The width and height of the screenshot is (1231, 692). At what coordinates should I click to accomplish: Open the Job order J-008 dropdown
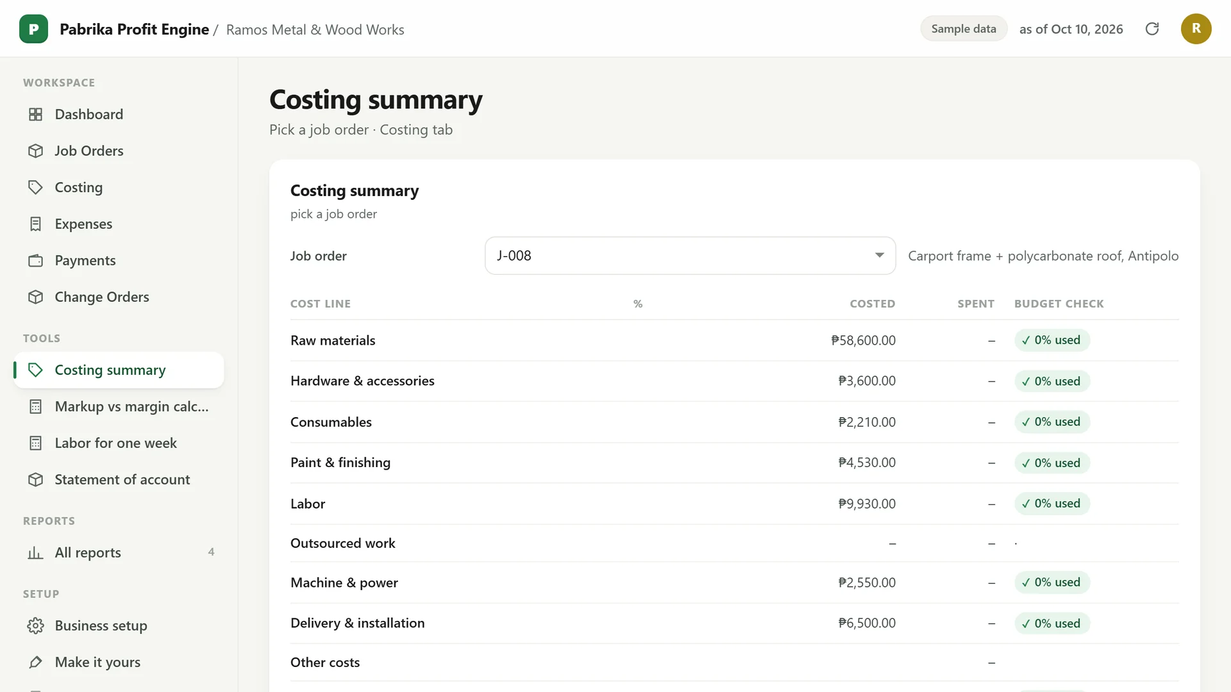click(690, 256)
